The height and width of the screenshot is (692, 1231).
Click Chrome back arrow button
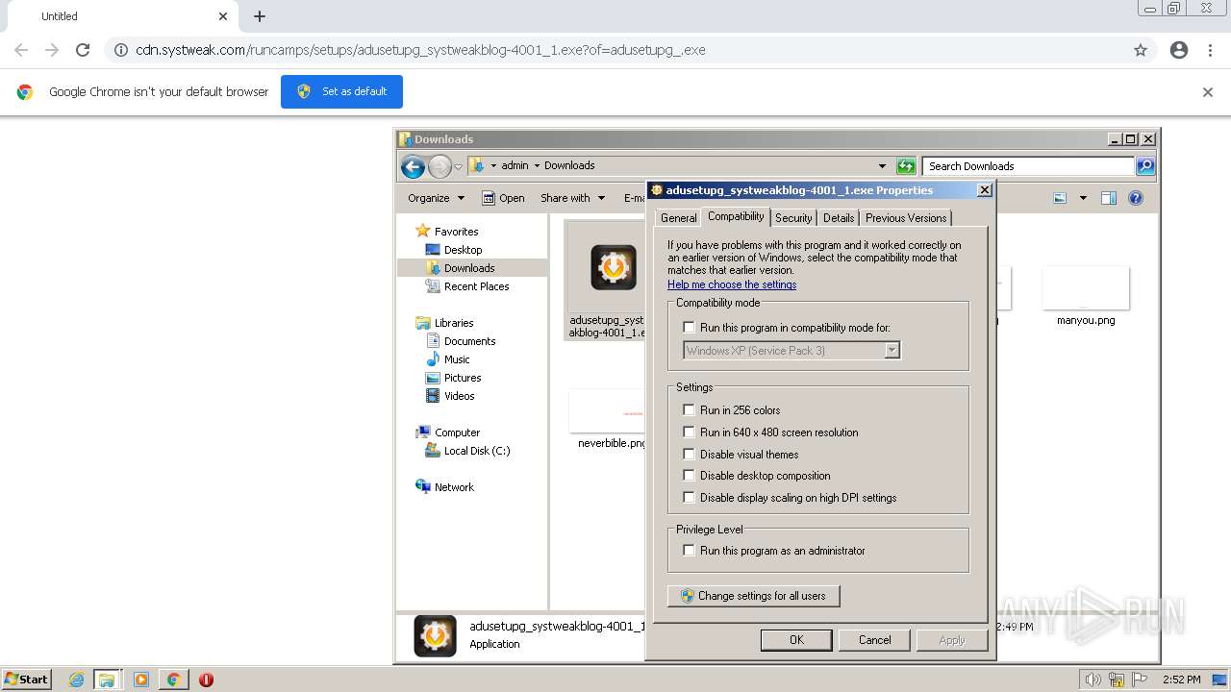click(x=21, y=50)
